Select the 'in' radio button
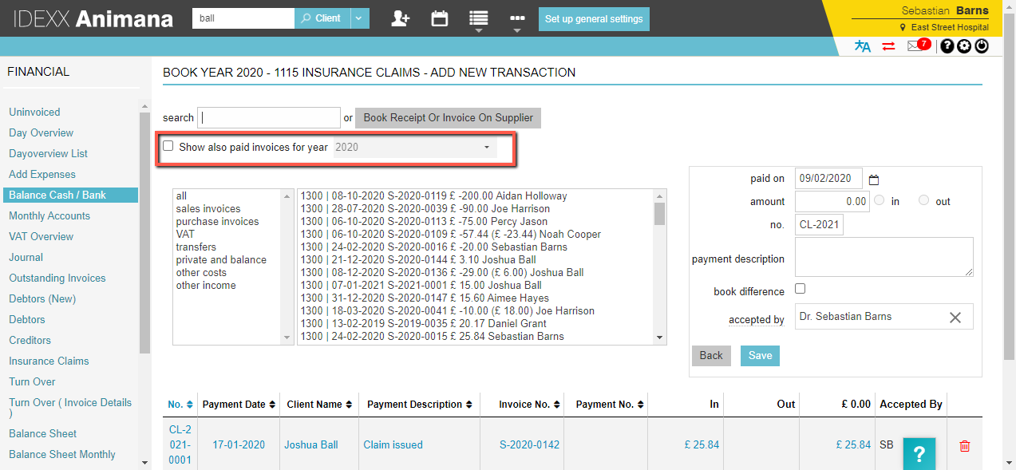The image size is (1016, 470). (x=879, y=200)
